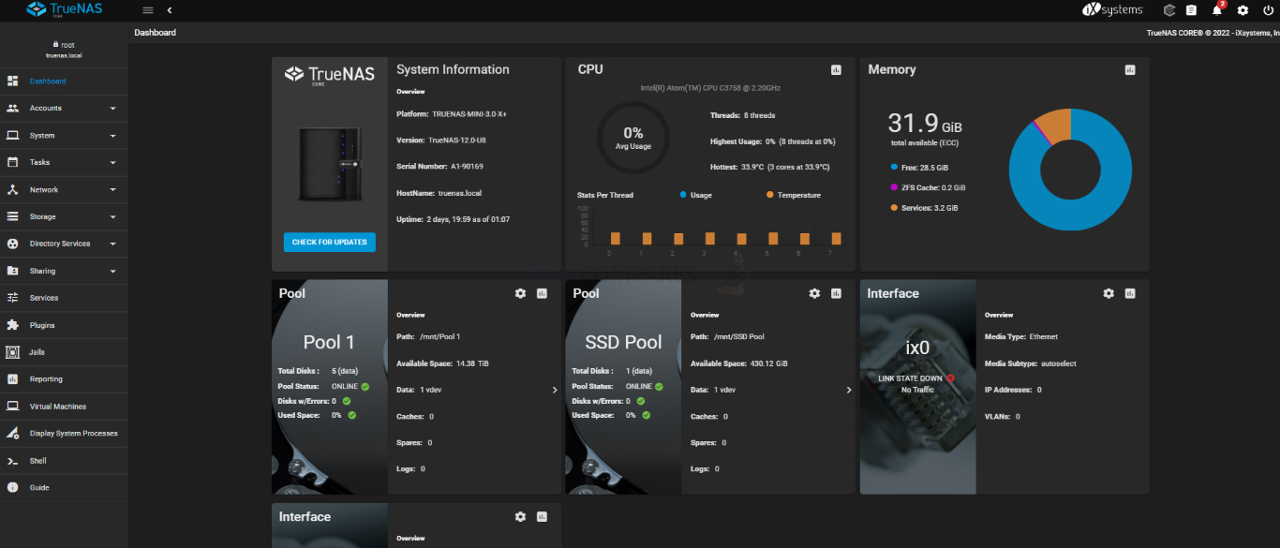Click the Services orange memory legend dot
The height and width of the screenshot is (548, 1280).
(x=894, y=208)
